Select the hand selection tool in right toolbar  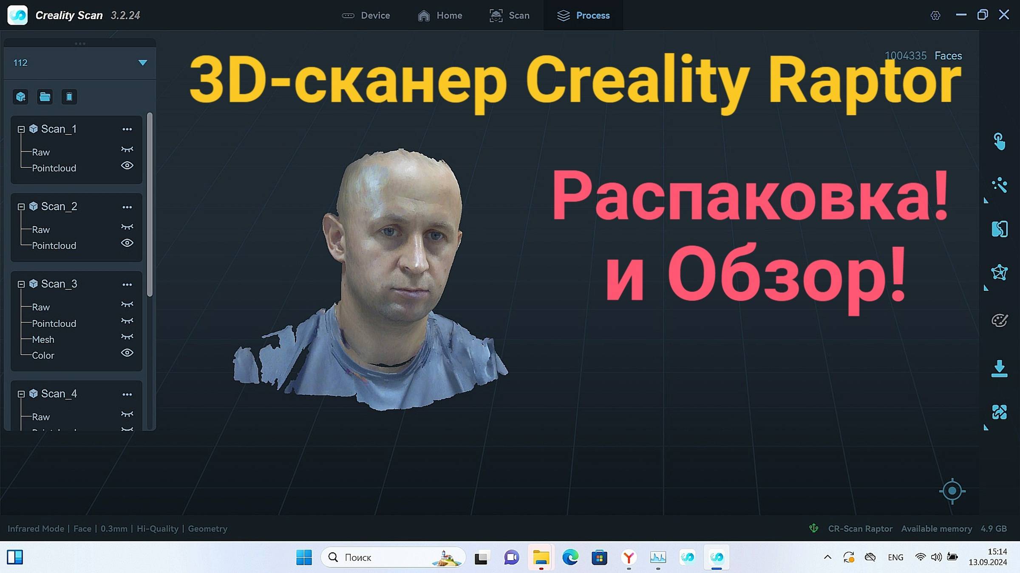tap(999, 141)
